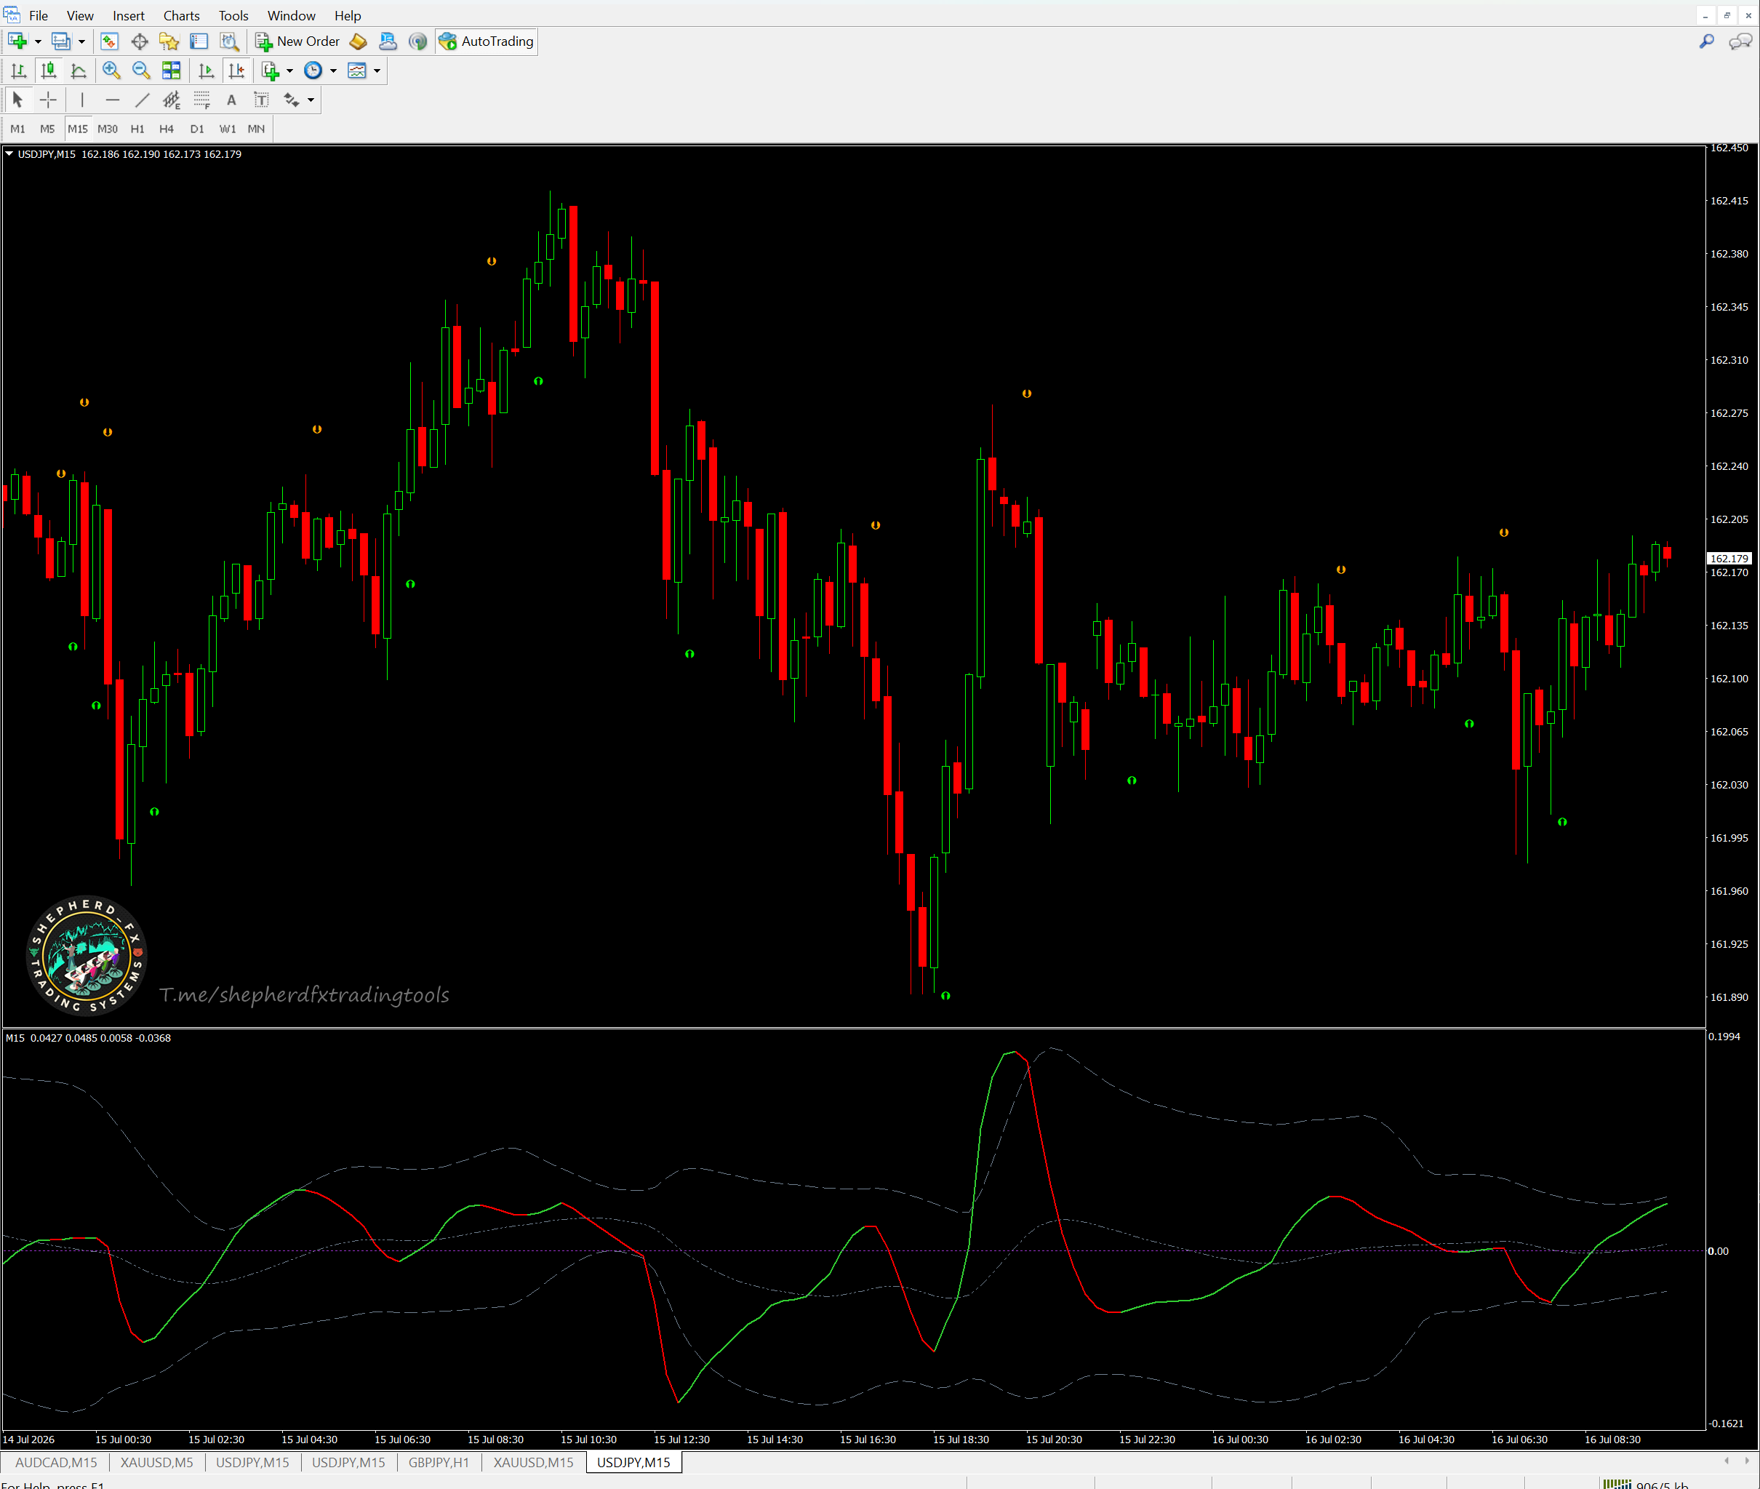Open the File menu
The width and height of the screenshot is (1760, 1489).
click(38, 16)
